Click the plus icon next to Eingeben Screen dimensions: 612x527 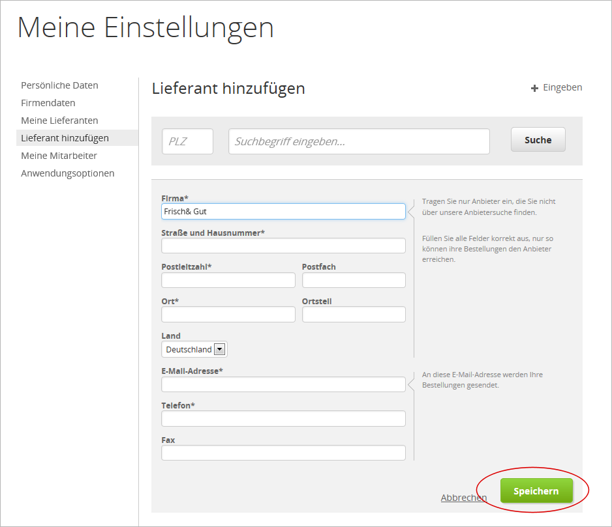(534, 88)
